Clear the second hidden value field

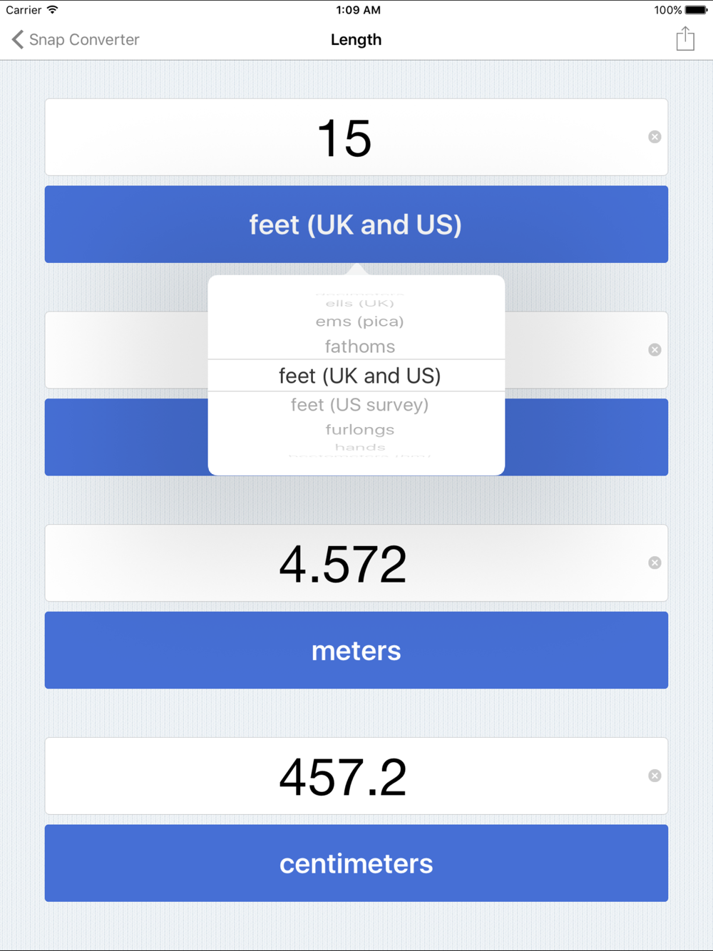tap(655, 349)
